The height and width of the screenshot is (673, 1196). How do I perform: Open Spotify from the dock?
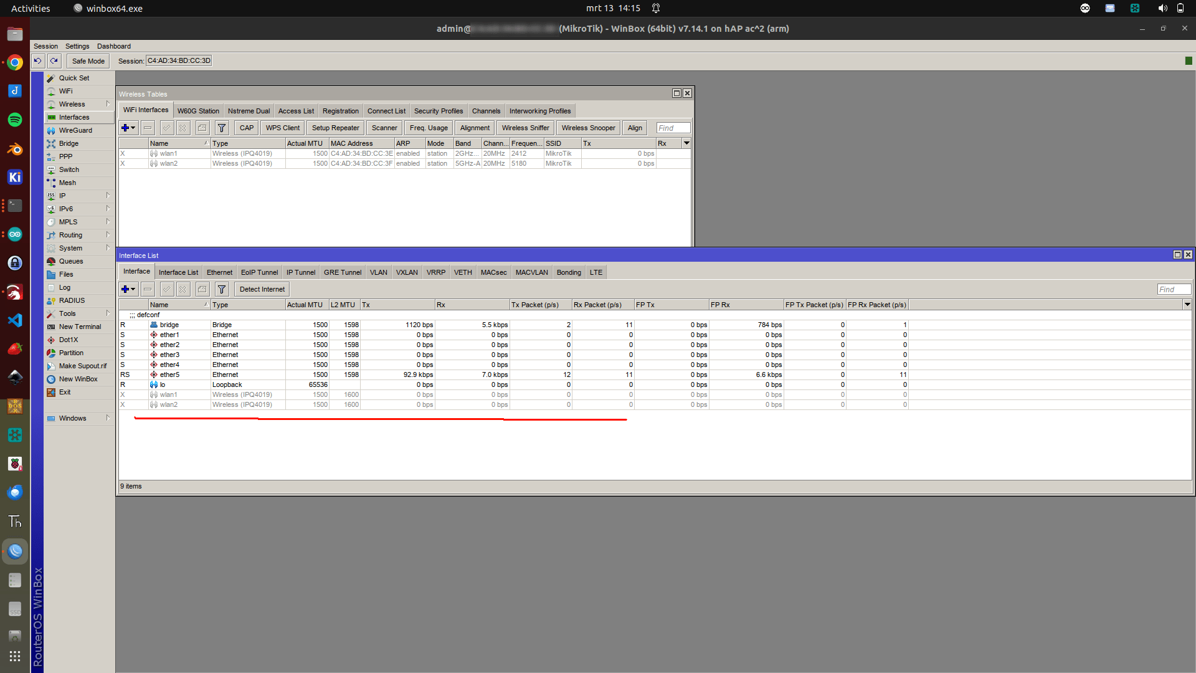click(15, 120)
